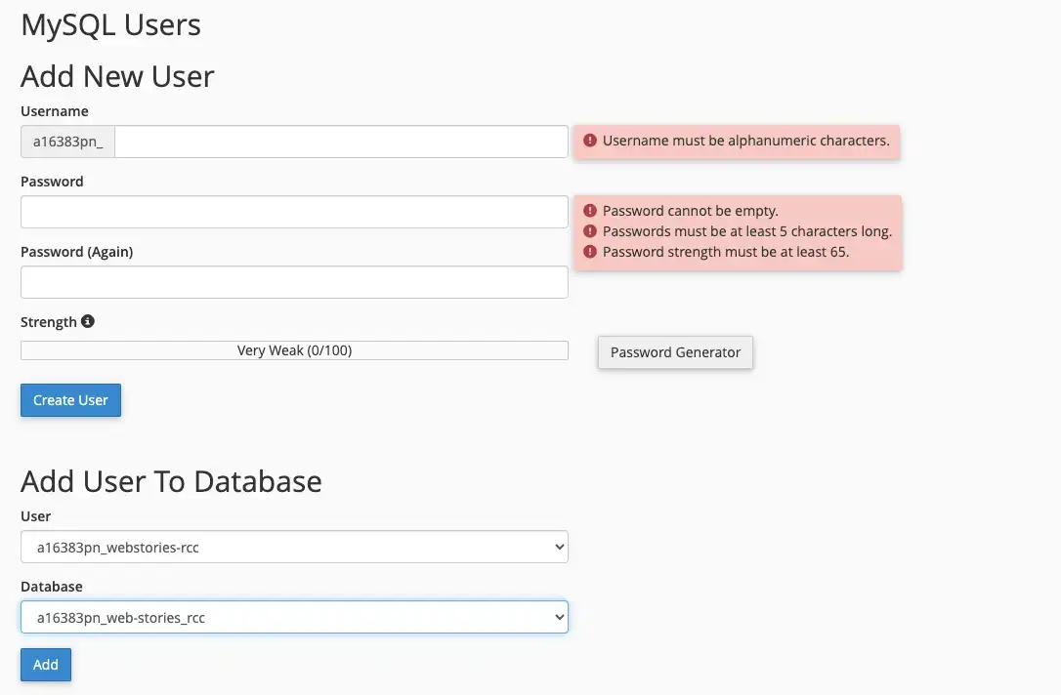Click the icon beside the password strength 65 message
This screenshot has height=695, width=1061.
coord(590,251)
